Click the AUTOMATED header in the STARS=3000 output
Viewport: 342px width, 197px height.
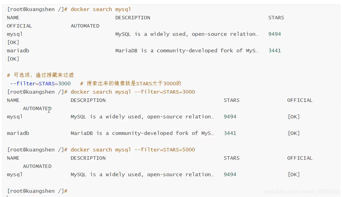pos(37,109)
